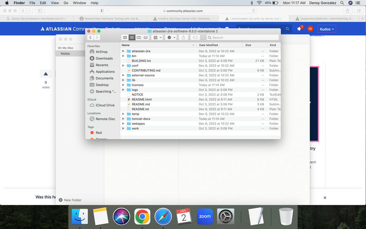
Task: Select the NOTICE file
Action: point(201,95)
